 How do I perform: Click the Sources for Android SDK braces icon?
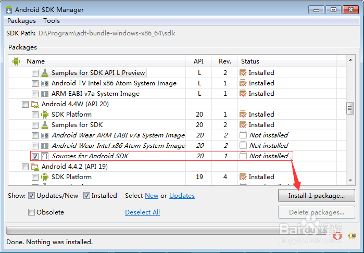[45, 156]
